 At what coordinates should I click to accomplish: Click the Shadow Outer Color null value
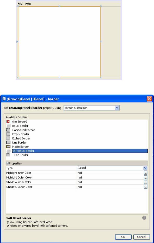coord(79,187)
